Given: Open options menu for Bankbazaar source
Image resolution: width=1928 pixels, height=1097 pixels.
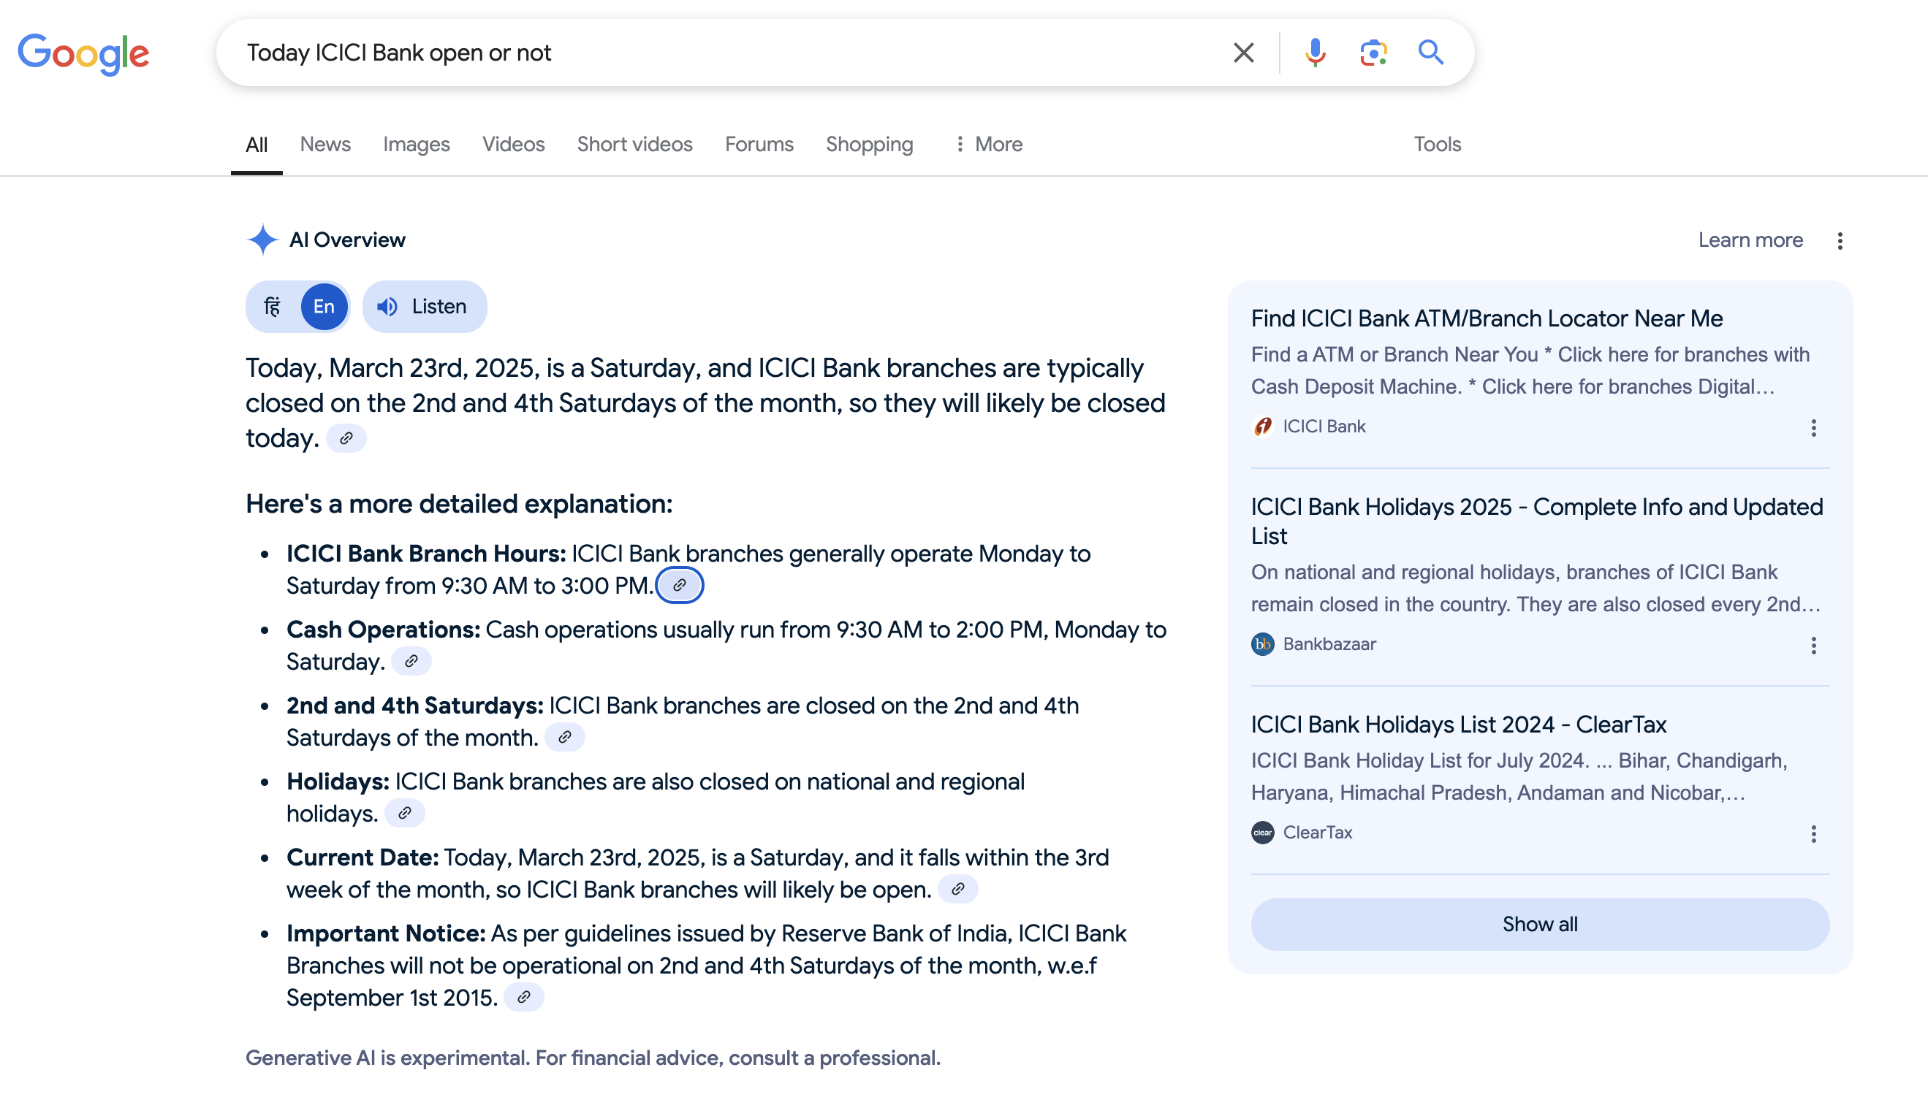Looking at the screenshot, I should 1813,646.
